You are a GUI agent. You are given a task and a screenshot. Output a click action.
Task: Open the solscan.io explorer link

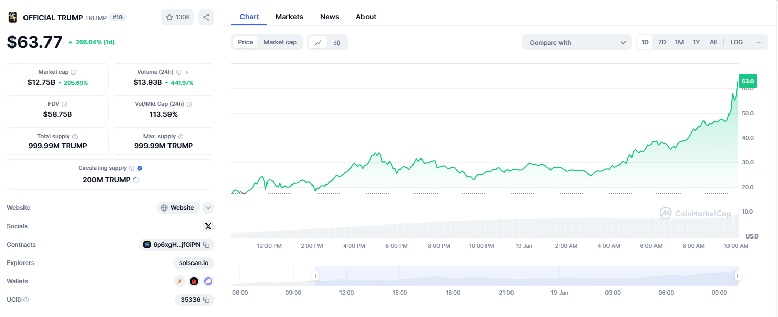(193, 263)
